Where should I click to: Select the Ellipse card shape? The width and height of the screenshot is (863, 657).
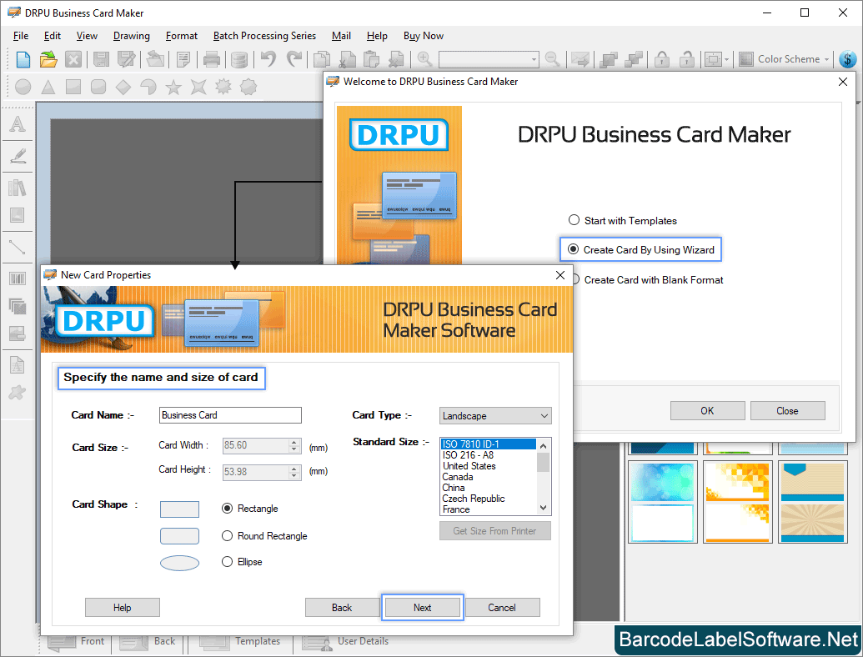click(x=227, y=562)
